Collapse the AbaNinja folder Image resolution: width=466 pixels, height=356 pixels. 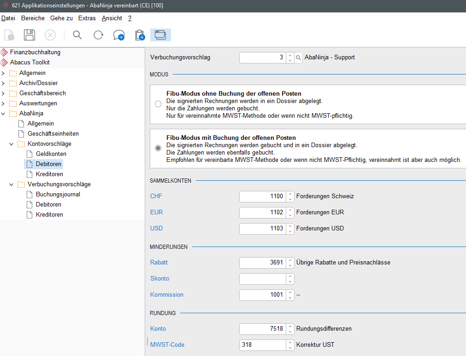tap(3, 114)
